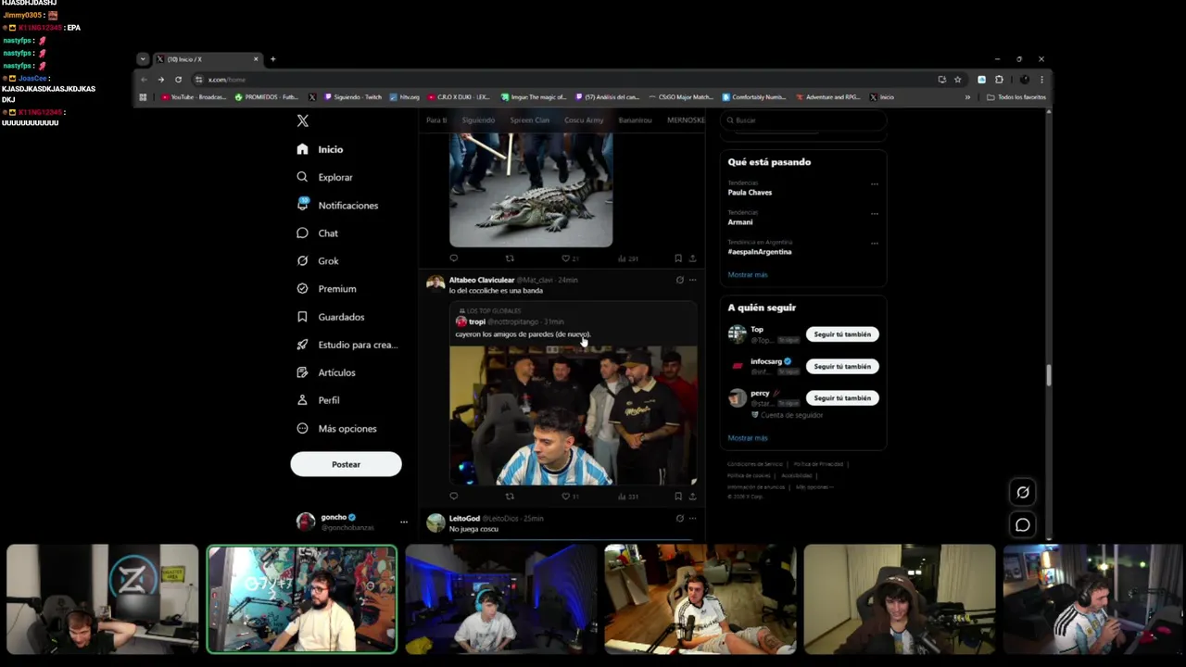Open Chat in sidebar
Image resolution: width=1186 pixels, height=667 pixels.
317,233
